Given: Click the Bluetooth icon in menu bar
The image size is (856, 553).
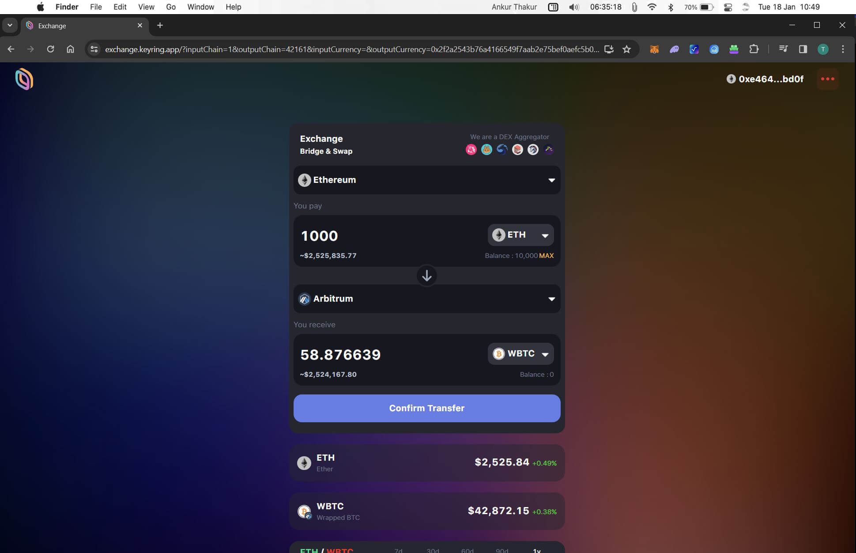Looking at the screenshot, I should tap(671, 7).
